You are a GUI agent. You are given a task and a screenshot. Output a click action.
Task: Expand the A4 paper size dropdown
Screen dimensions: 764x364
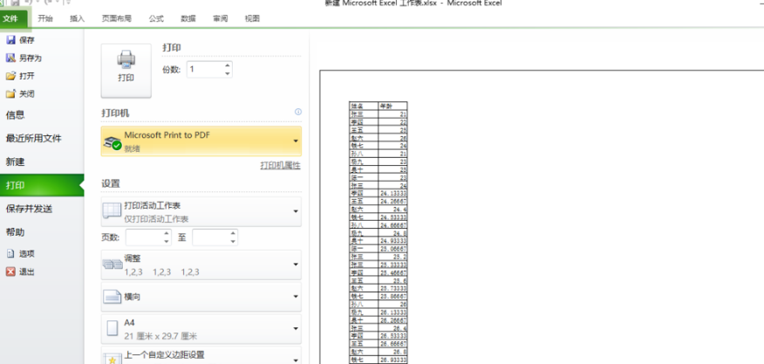click(296, 329)
